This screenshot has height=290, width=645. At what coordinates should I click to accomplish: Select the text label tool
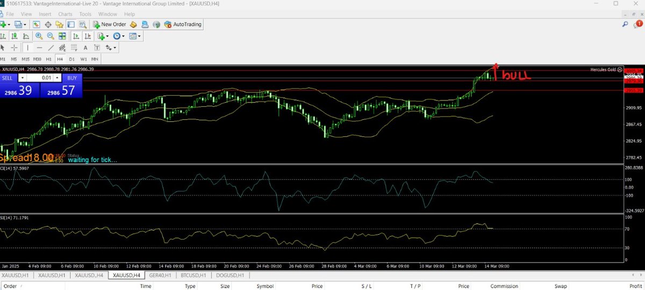pyautogui.click(x=97, y=48)
